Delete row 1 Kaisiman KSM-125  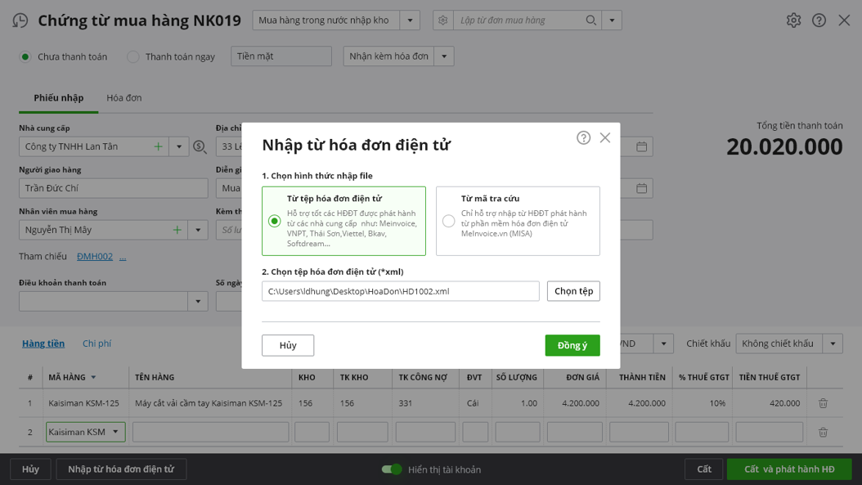tap(823, 403)
